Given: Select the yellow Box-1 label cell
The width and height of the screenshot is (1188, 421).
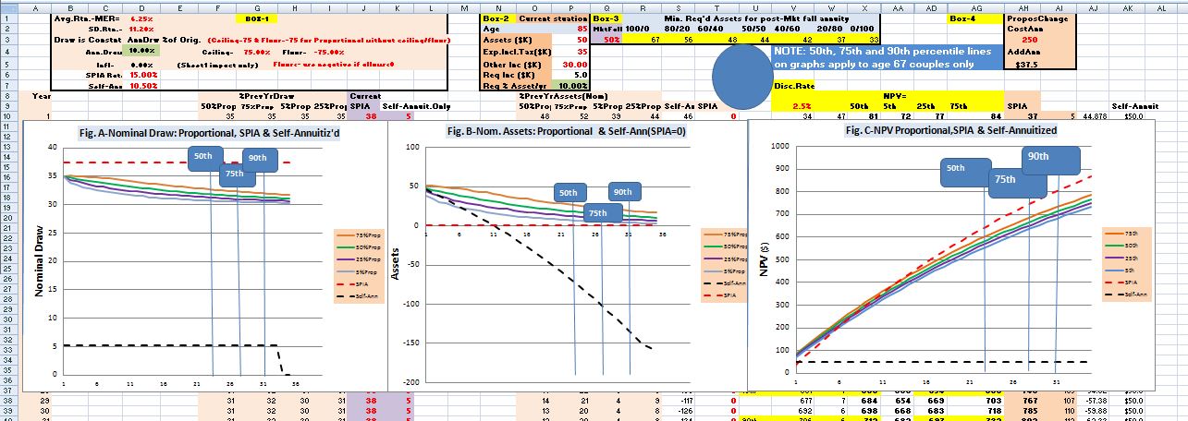Looking at the screenshot, I should click(x=255, y=18).
